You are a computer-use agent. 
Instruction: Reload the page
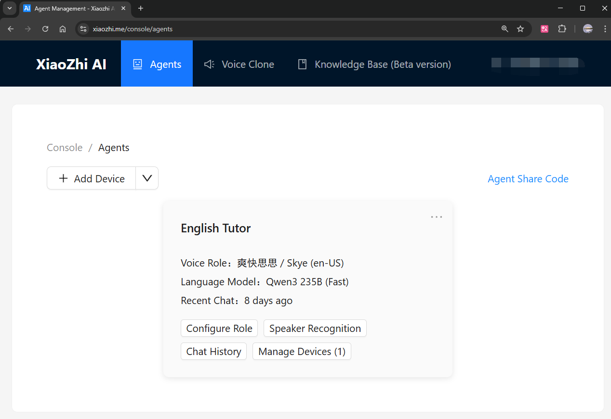[45, 29]
